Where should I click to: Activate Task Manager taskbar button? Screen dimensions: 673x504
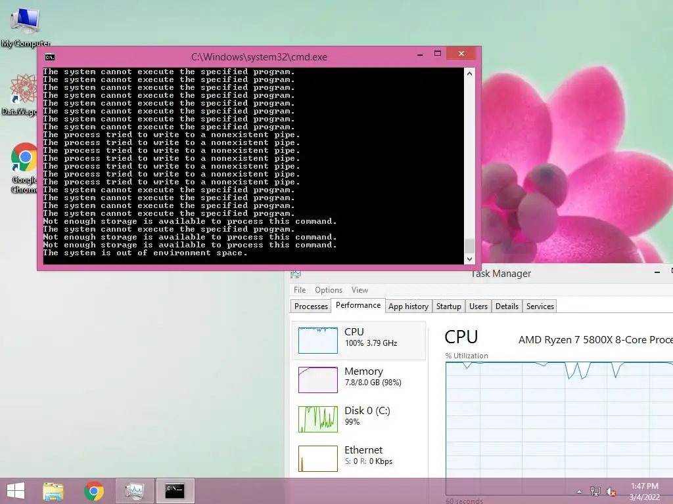[134, 491]
